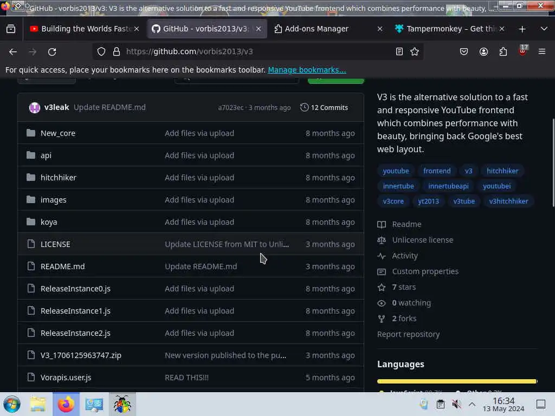The image size is (555, 416).
Task: Toggle the muted volume icon in tray
Action: tap(456, 404)
